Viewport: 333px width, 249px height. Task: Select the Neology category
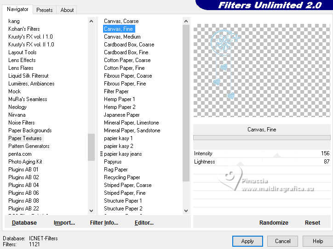click(x=17, y=107)
